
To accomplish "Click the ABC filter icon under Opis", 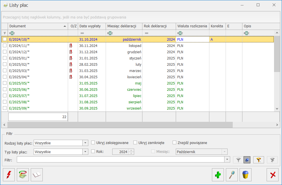I will tap(247, 33).
